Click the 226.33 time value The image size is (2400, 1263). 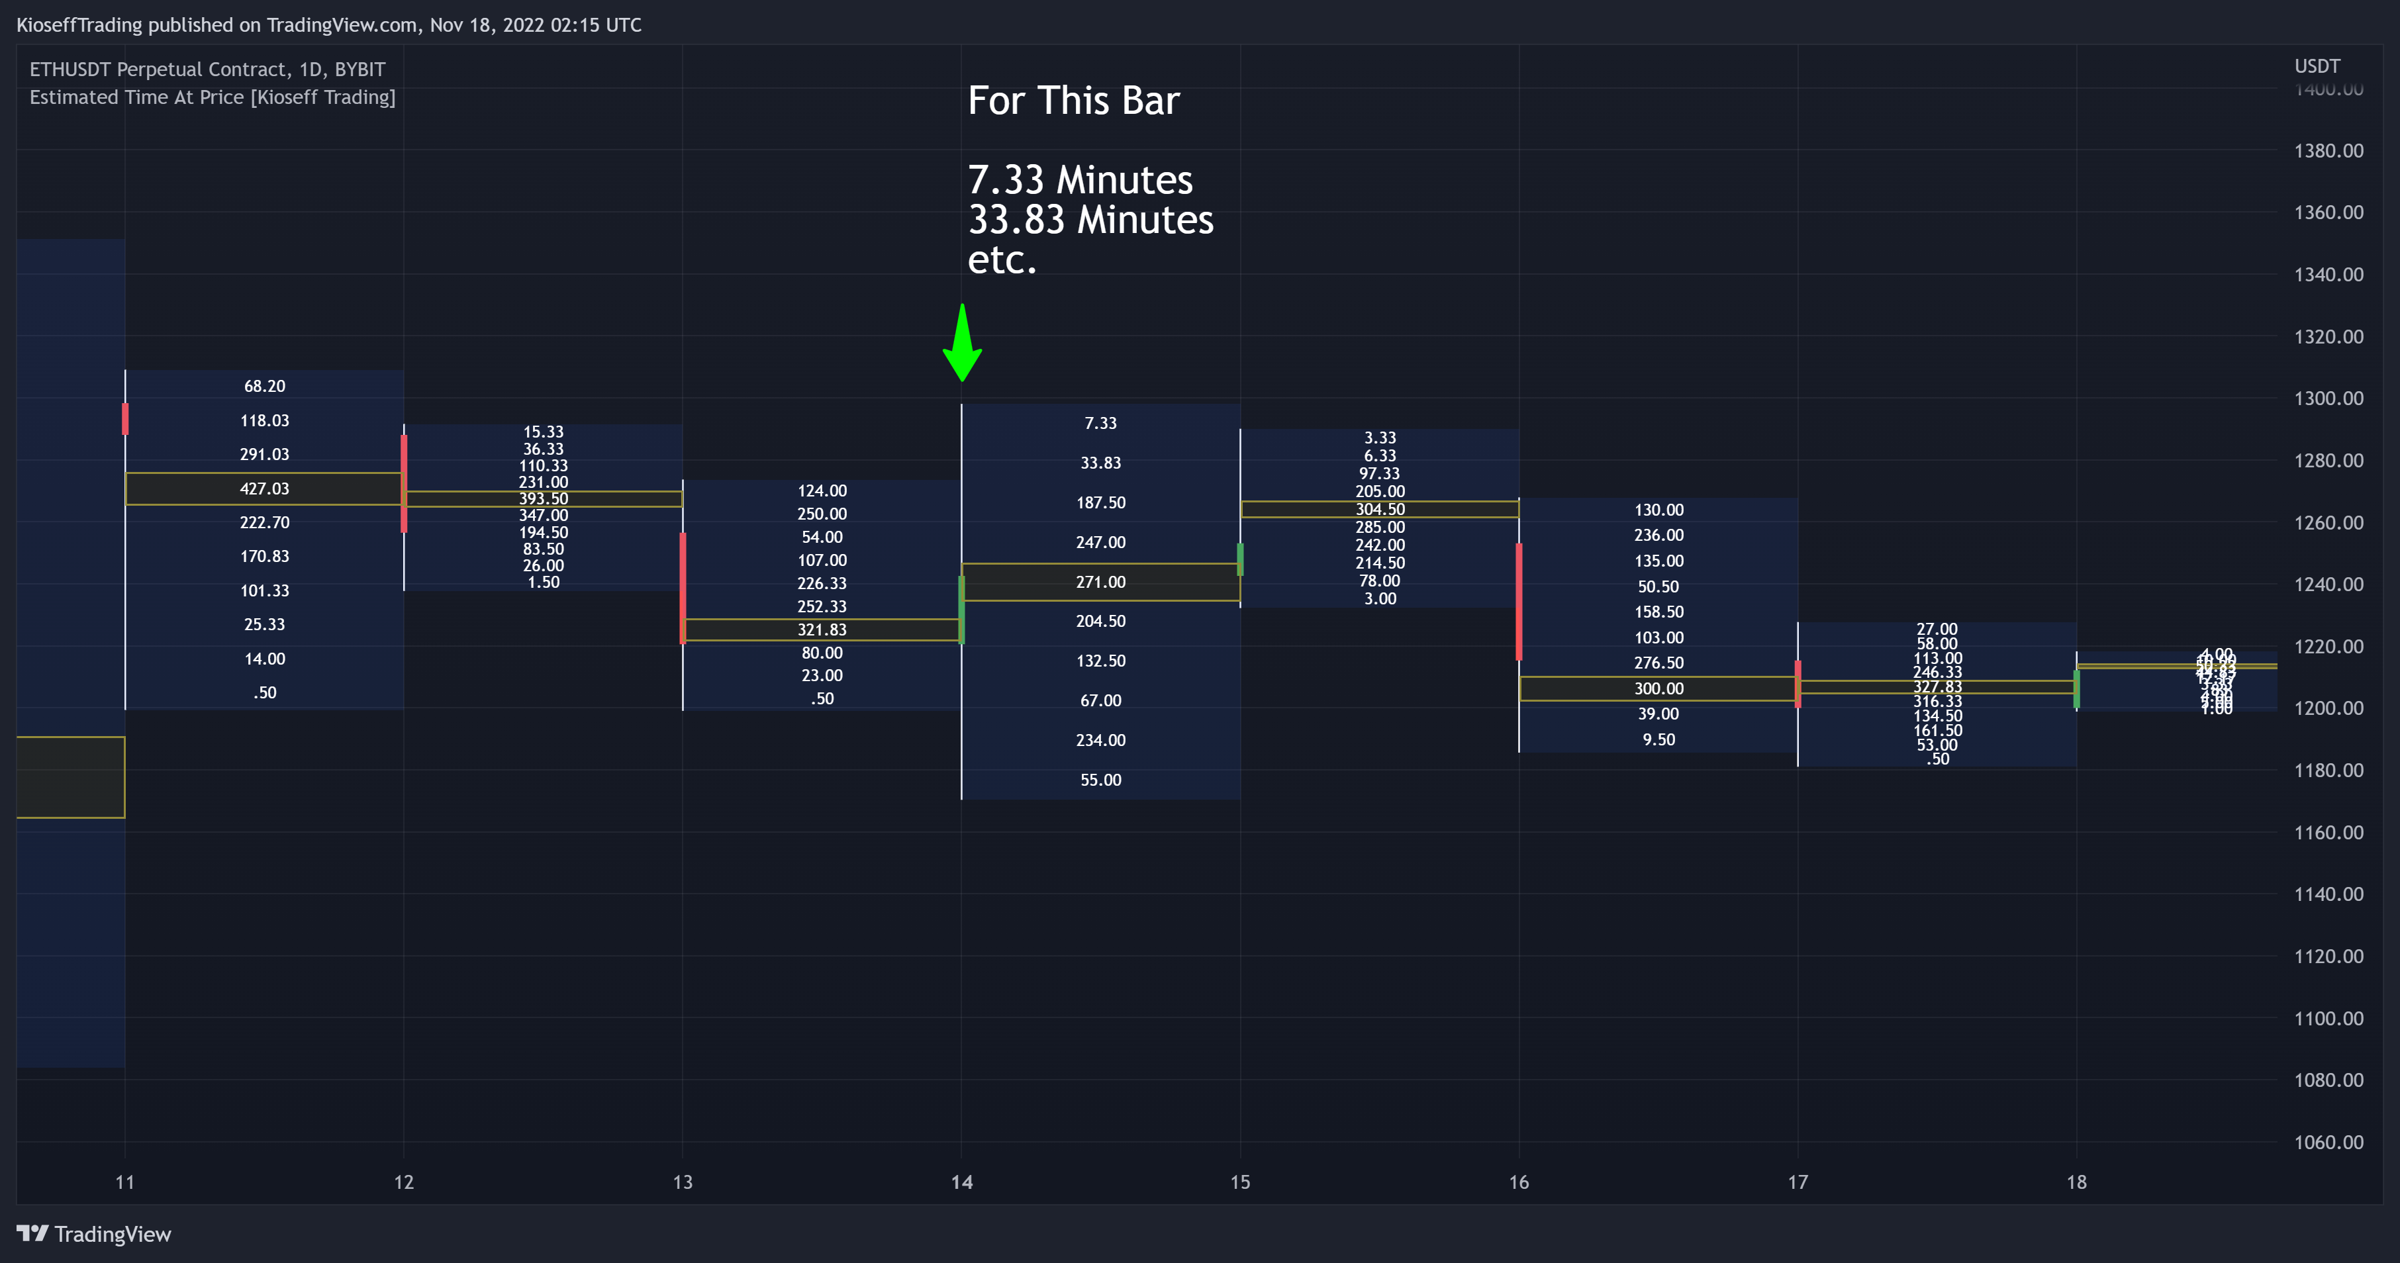tap(823, 583)
